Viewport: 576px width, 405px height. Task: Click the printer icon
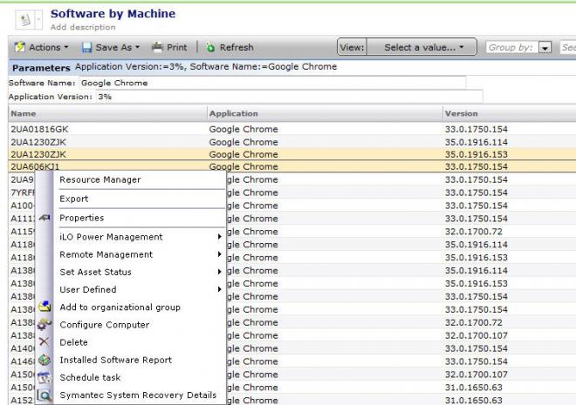(x=157, y=47)
